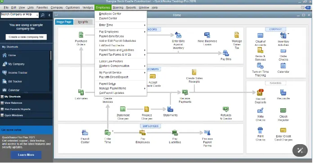Image resolution: width=314 pixels, height=163 pixels.
Task: Click the Statement Charges icon
Action: [123, 109]
